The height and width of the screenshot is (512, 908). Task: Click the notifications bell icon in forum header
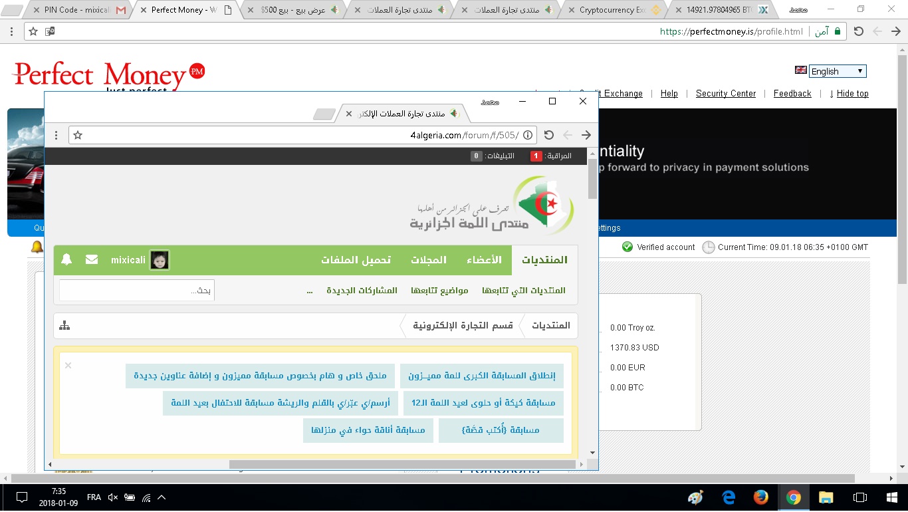66,260
